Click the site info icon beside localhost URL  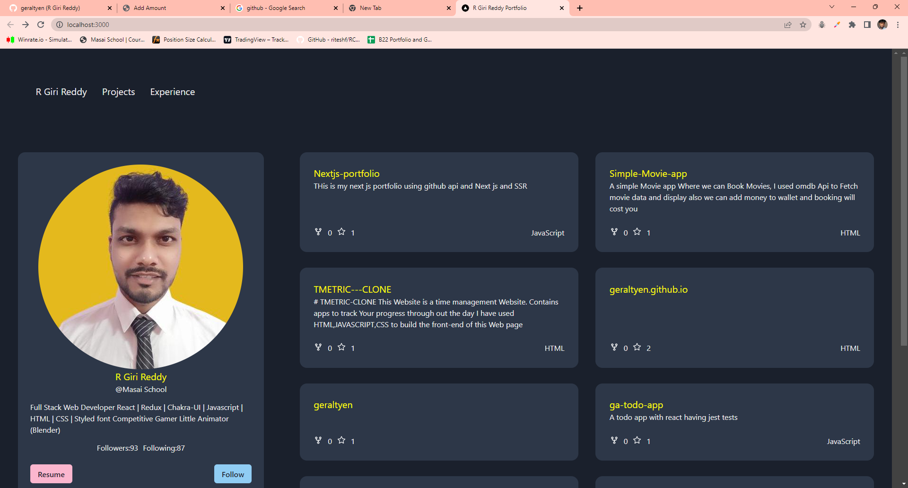[59, 25]
